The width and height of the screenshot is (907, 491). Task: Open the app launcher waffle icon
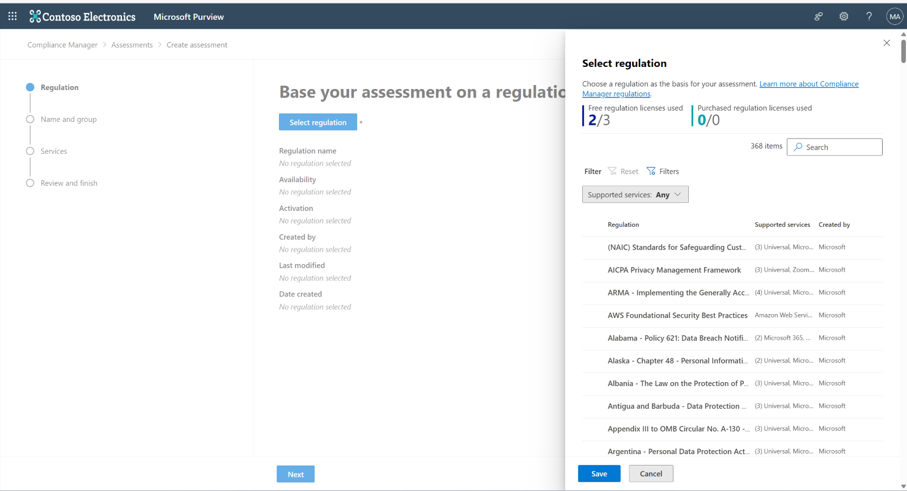point(12,16)
